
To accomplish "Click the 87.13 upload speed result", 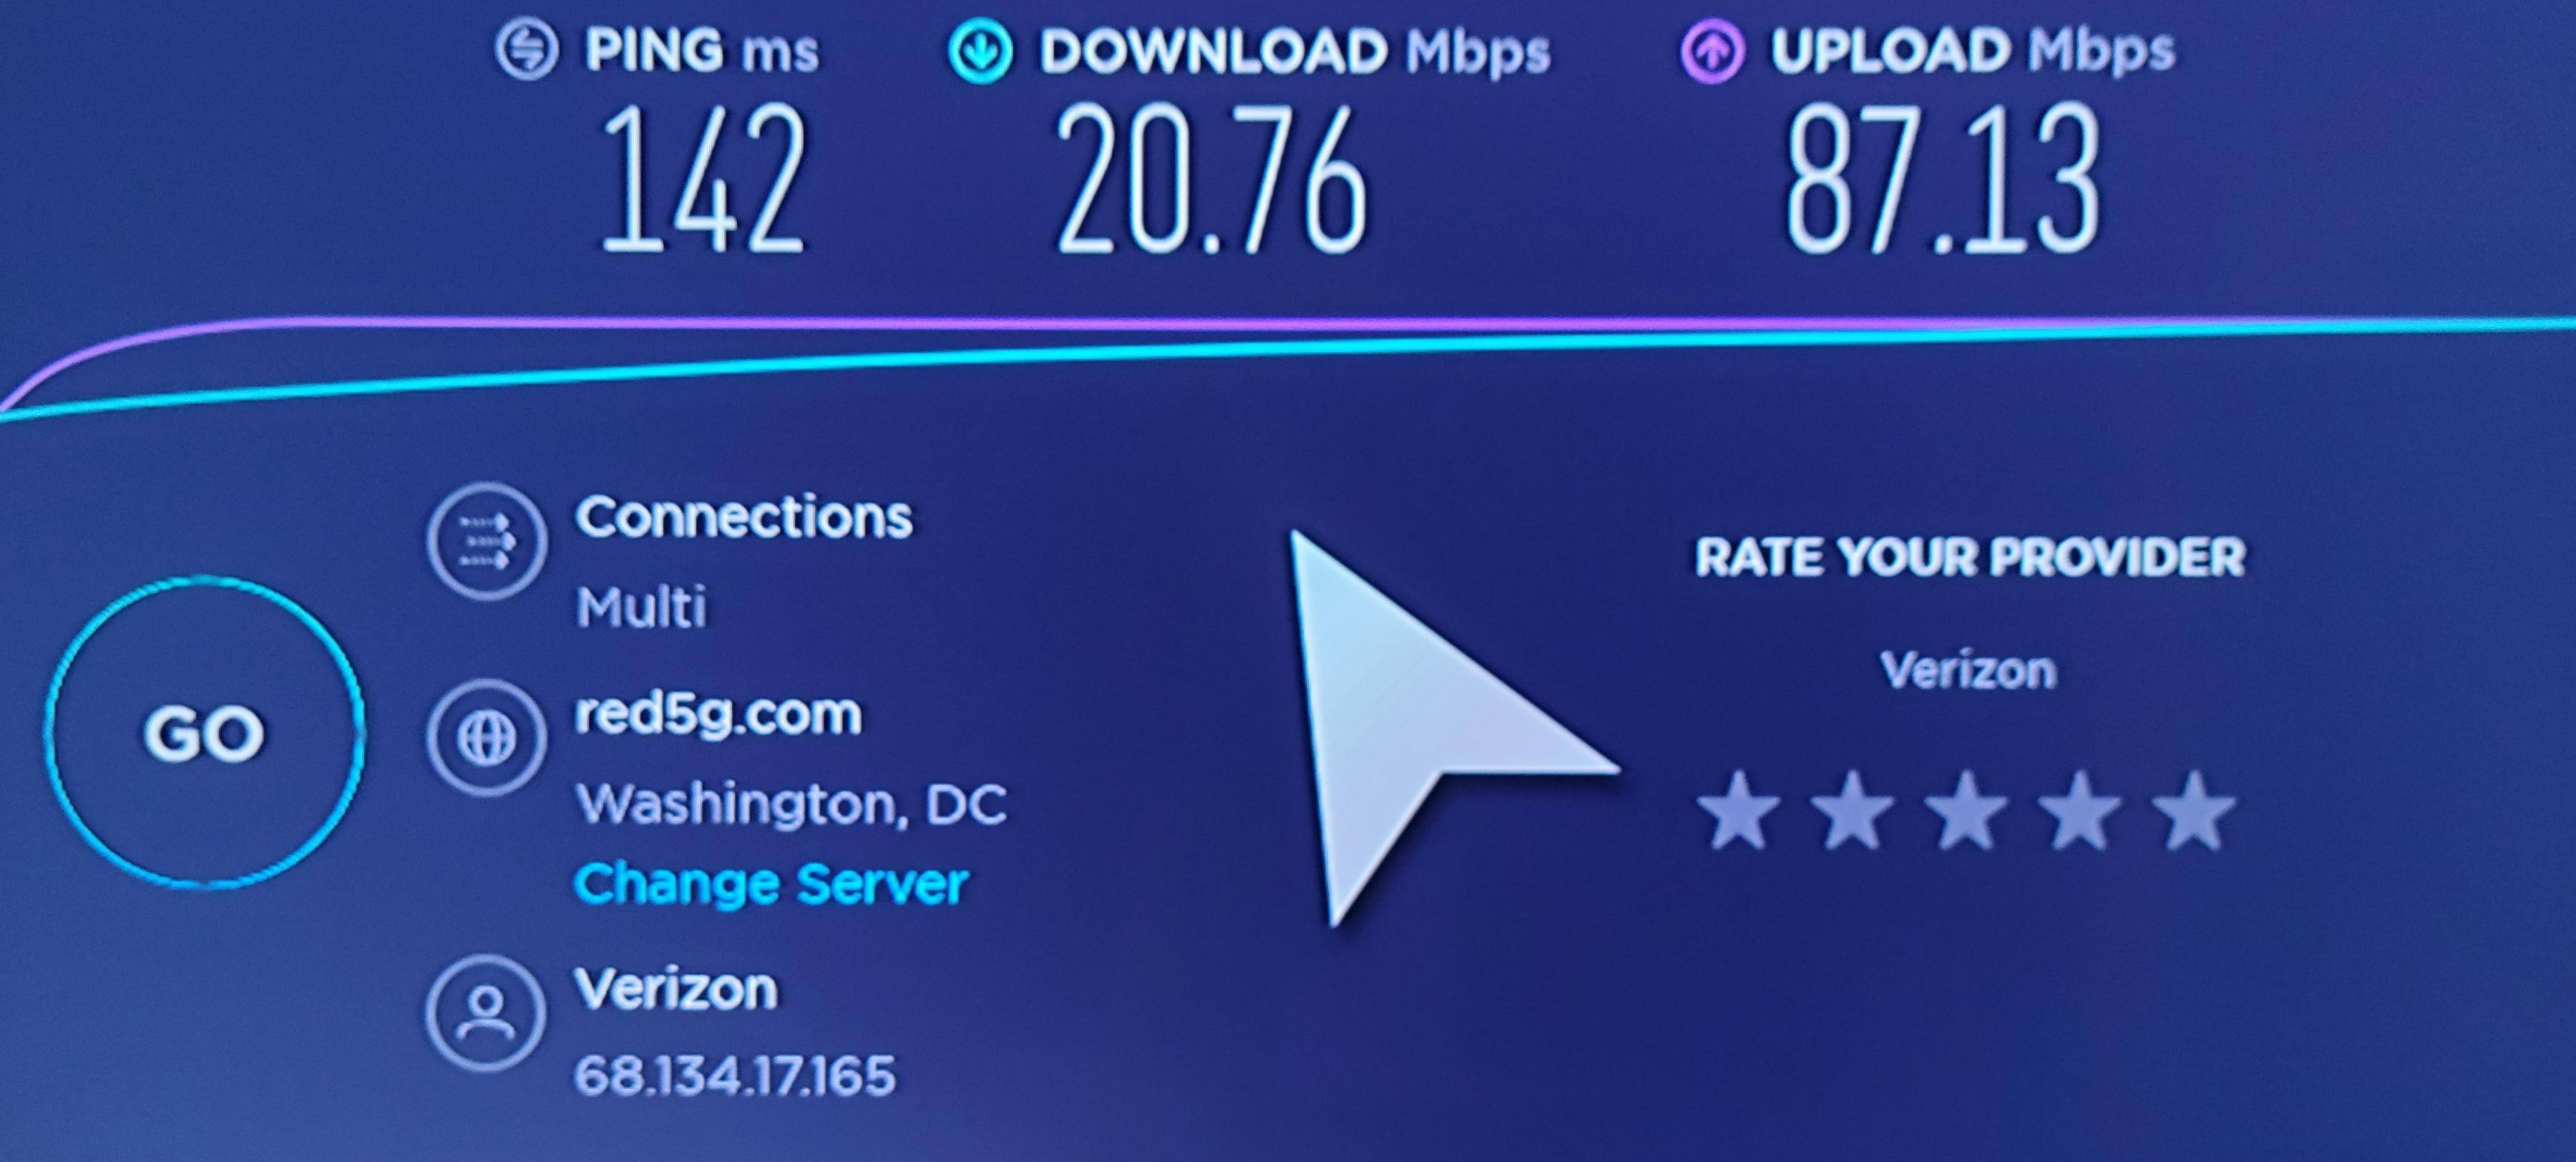I will coord(1942,178).
